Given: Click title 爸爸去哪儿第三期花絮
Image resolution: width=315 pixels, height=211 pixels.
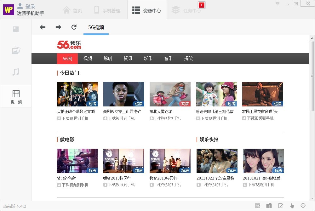Looking at the screenshot, I should [x=215, y=111].
